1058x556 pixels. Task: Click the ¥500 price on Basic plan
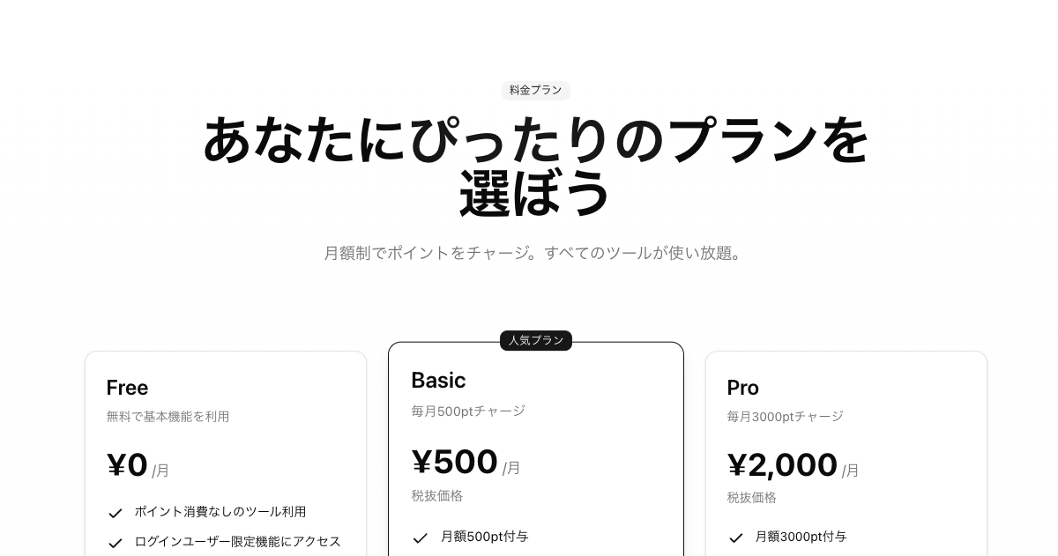pyautogui.click(x=455, y=462)
